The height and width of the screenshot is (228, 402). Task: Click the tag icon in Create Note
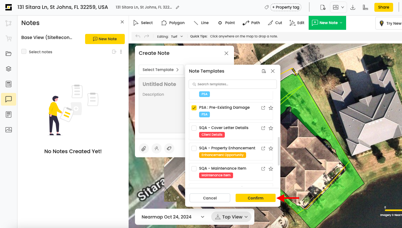click(169, 148)
